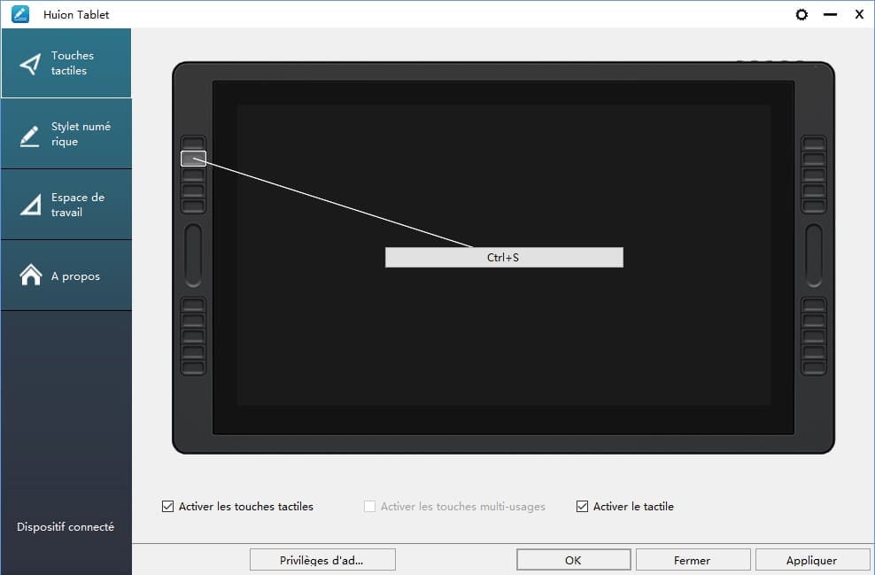Select the third key in the lower-right key group
The width and height of the screenshot is (875, 575).
click(x=814, y=336)
